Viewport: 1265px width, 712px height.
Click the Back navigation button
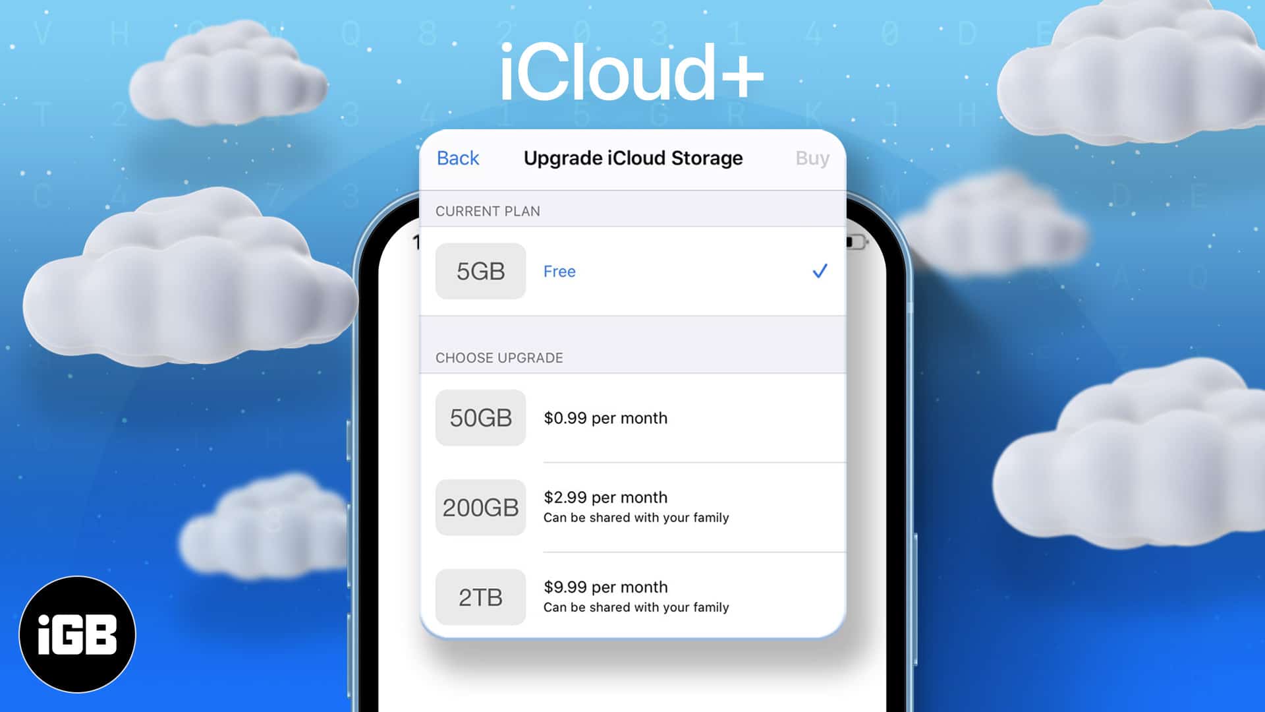458,158
